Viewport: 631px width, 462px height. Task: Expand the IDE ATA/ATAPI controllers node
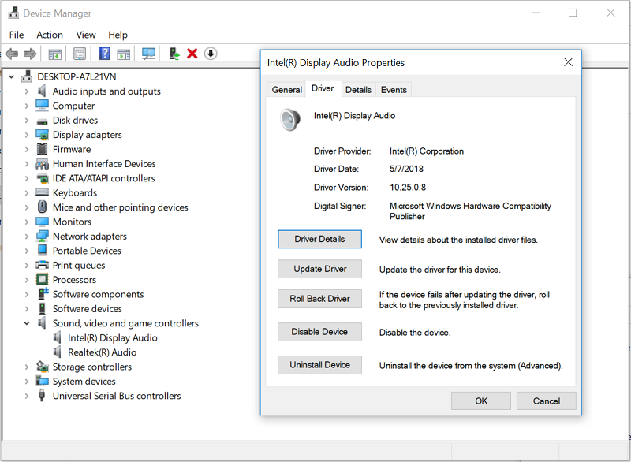27,178
